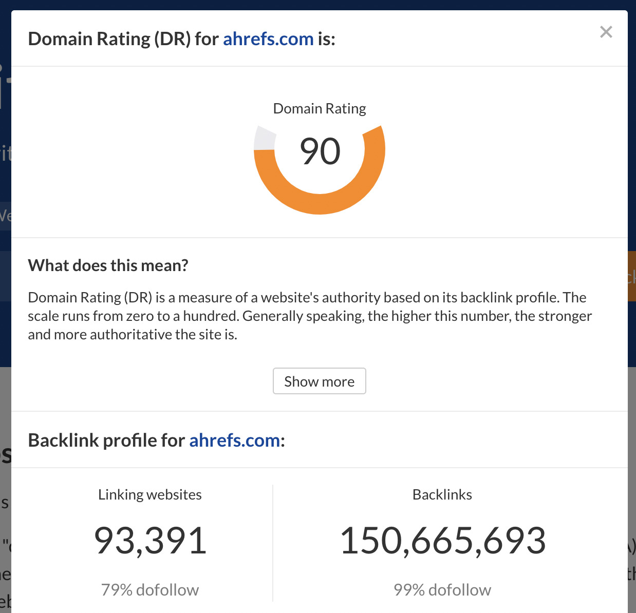The width and height of the screenshot is (636, 613).
Task: Click the Domain Rating label above the gauge
Action: tap(319, 108)
